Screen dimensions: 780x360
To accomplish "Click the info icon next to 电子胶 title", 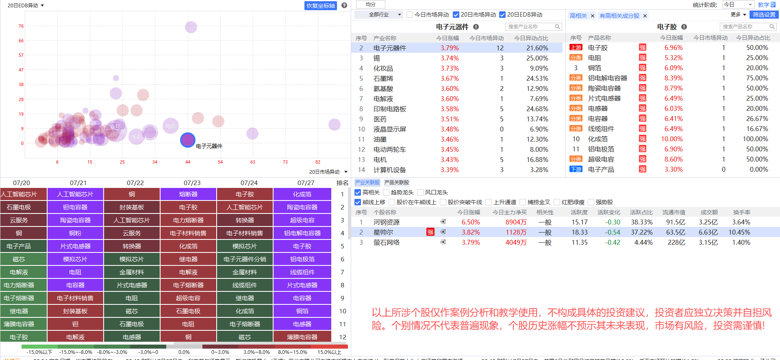I will (x=684, y=27).
